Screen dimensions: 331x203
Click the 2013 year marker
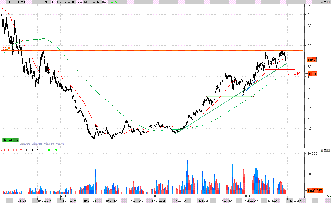click(x=156, y=196)
